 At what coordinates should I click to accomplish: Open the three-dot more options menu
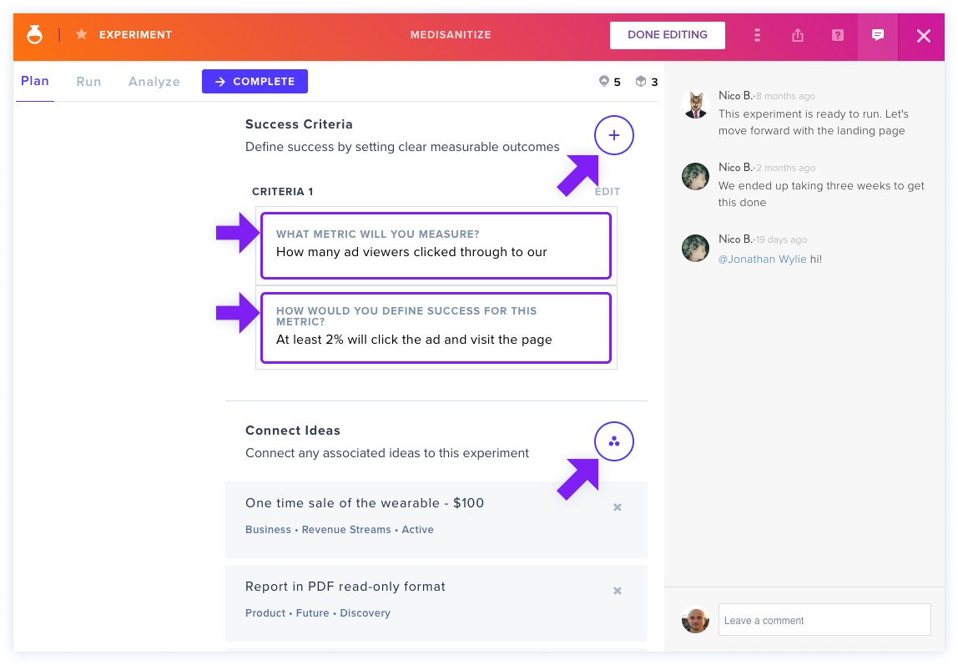click(x=757, y=35)
